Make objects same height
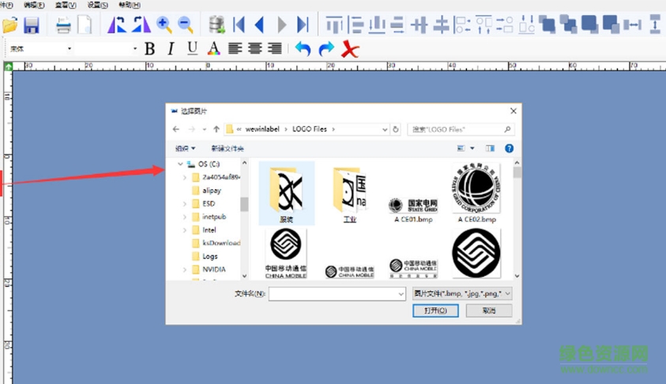 (656, 24)
